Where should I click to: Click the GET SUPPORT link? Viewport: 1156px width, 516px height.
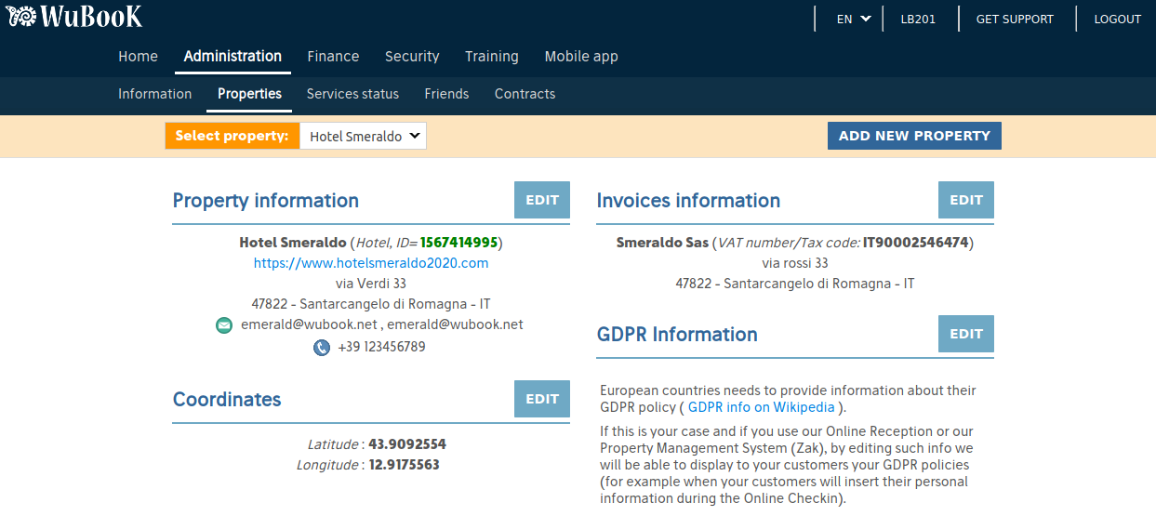pos(1015,19)
